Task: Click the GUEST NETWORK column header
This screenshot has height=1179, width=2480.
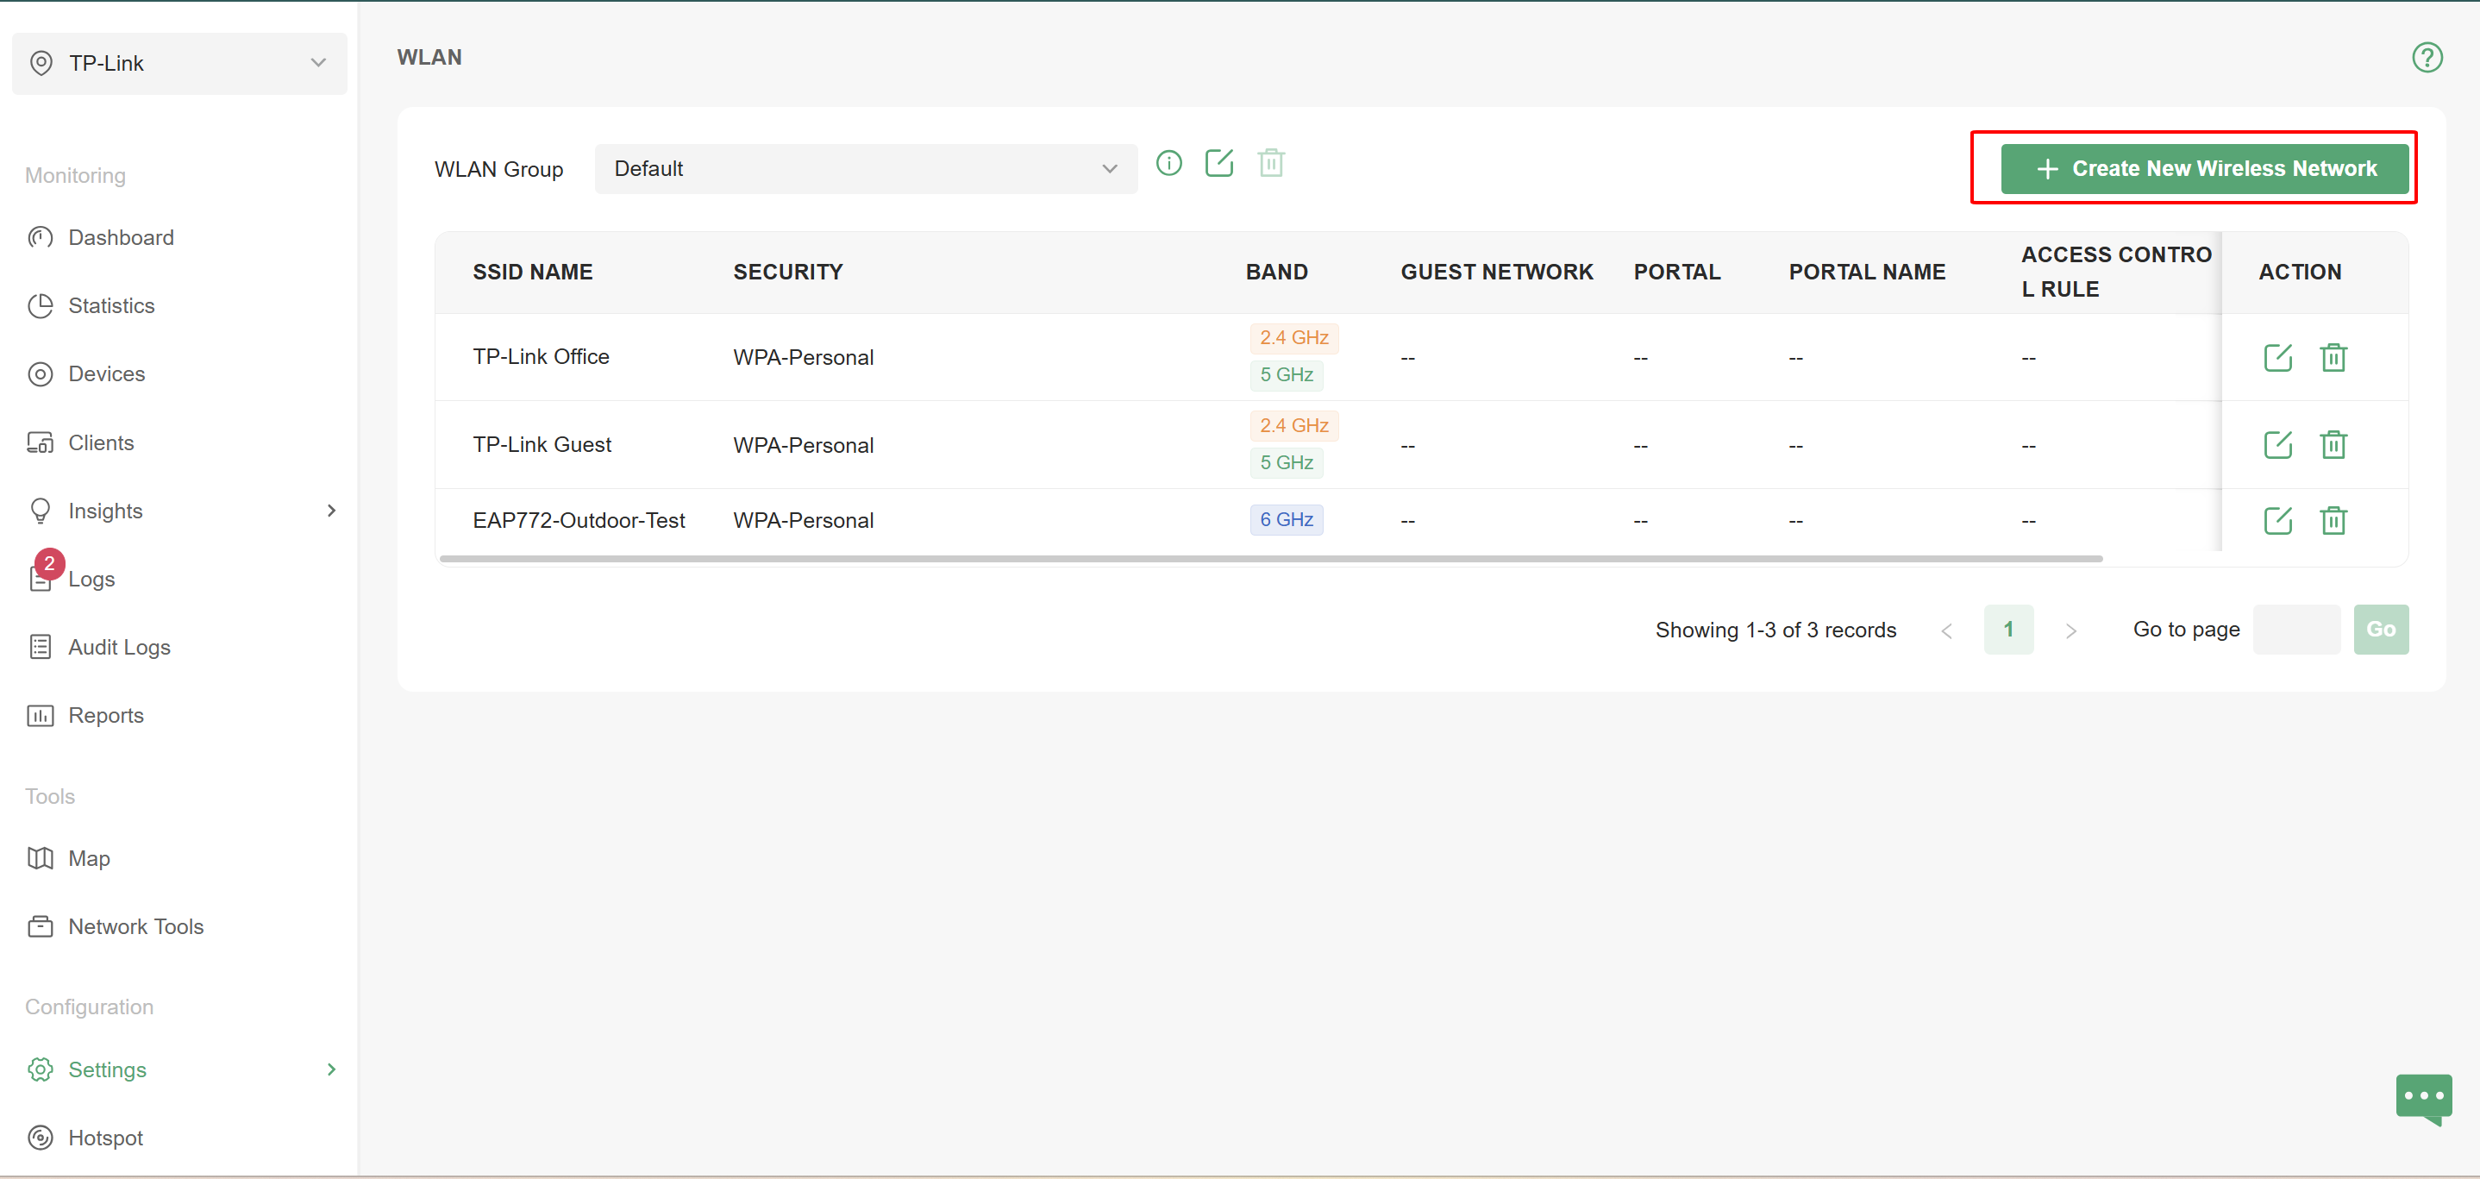Action: (x=1497, y=272)
